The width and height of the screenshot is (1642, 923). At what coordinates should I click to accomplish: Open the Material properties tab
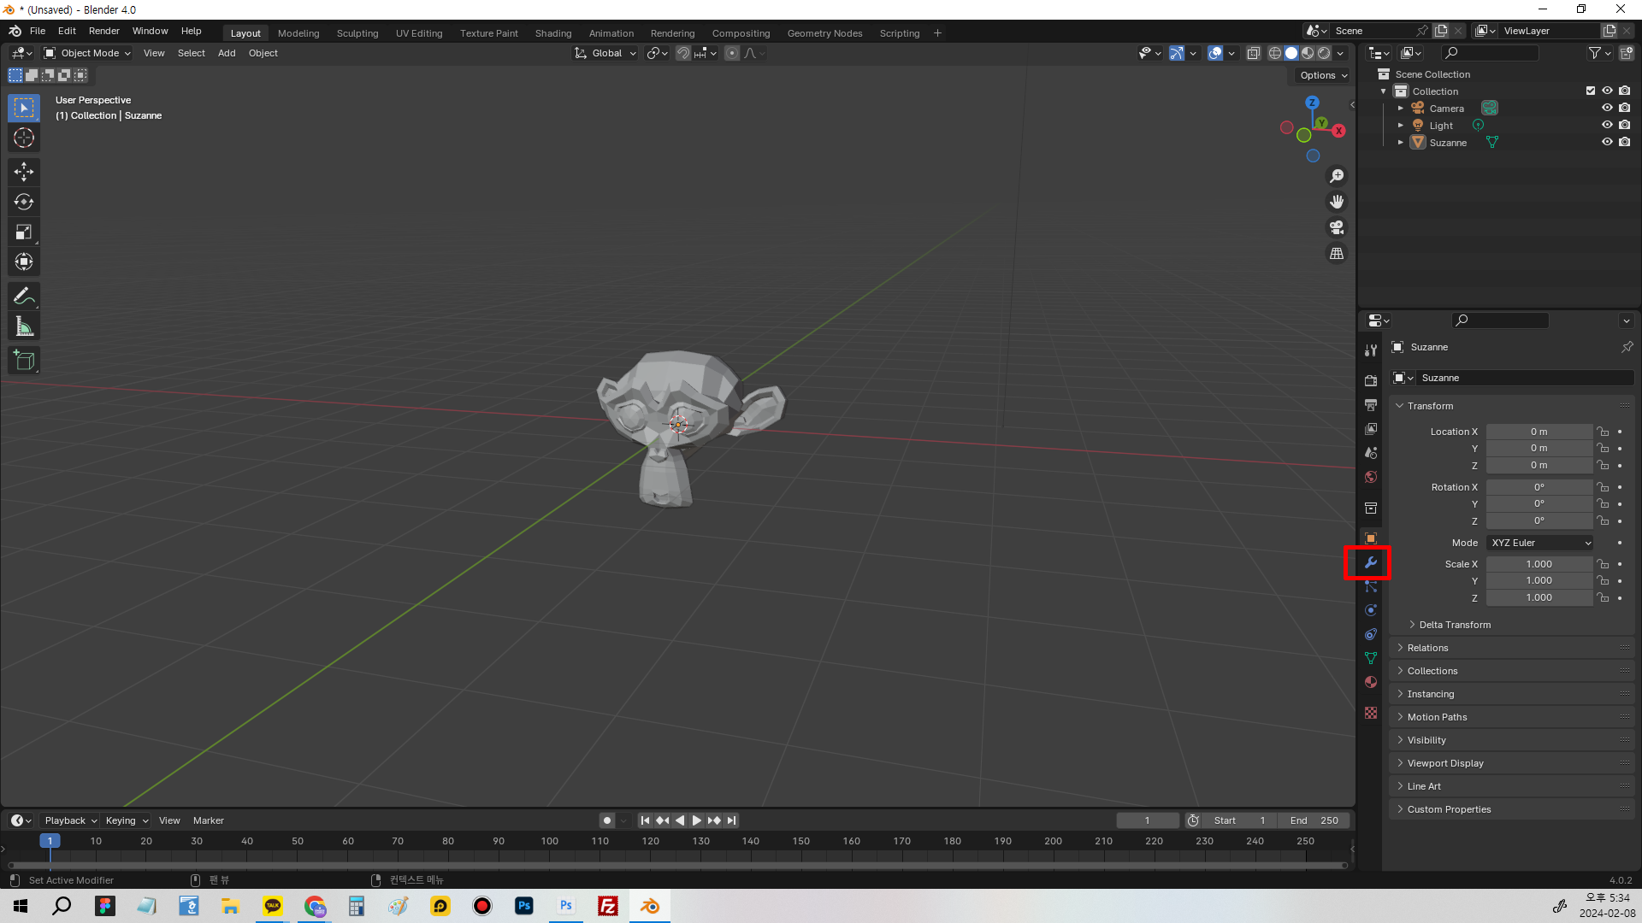[x=1371, y=682]
